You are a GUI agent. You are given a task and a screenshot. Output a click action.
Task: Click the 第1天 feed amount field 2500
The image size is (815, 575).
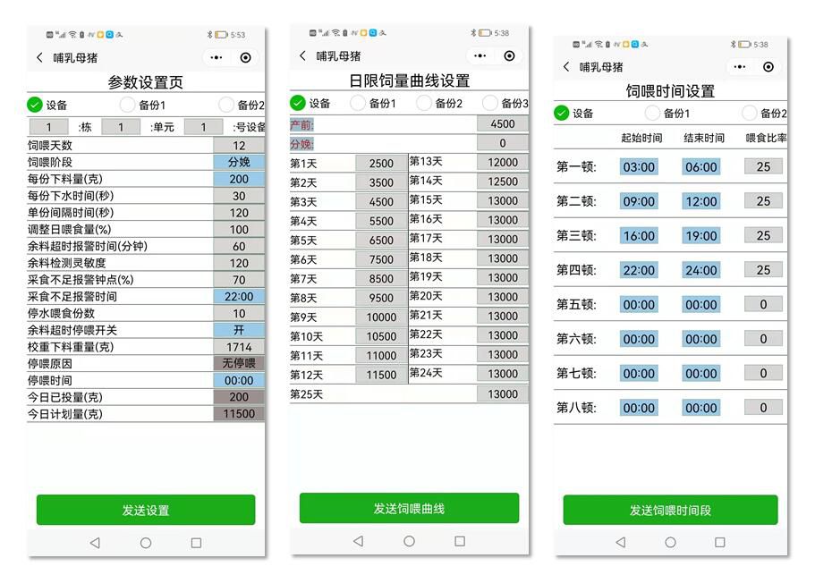point(381,164)
